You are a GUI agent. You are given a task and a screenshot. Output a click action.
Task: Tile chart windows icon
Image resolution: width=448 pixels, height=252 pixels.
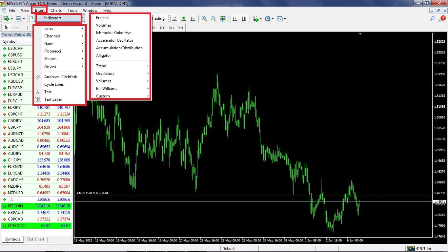click(x=223, y=19)
